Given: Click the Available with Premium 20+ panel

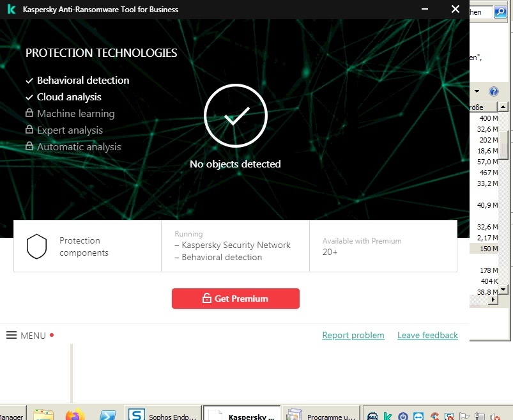Looking at the screenshot, I should click(383, 246).
